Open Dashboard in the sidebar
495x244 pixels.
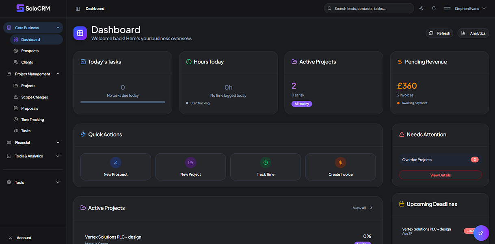36,39
